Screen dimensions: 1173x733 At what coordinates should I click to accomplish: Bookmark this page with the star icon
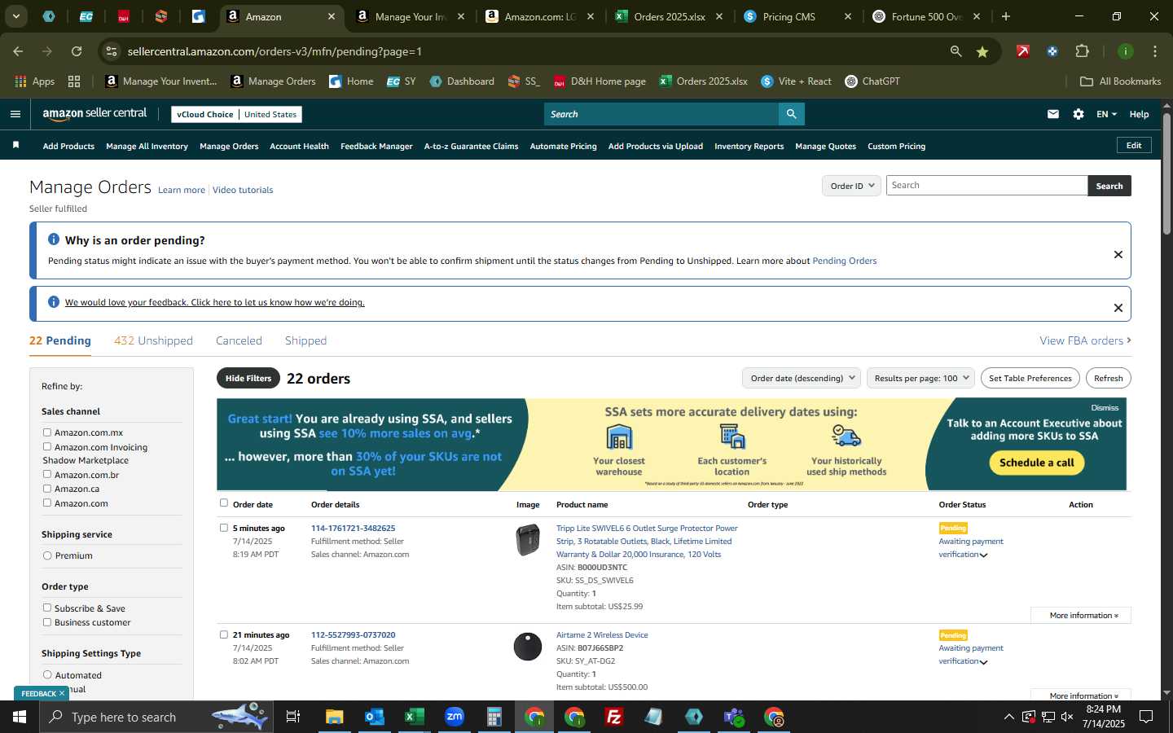[982, 51]
